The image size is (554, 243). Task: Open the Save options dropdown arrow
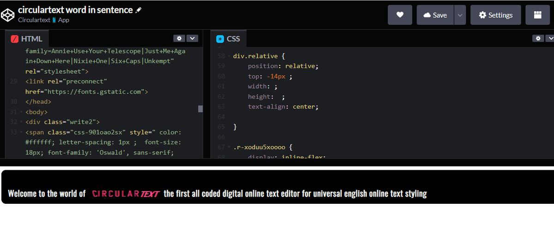tap(460, 15)
